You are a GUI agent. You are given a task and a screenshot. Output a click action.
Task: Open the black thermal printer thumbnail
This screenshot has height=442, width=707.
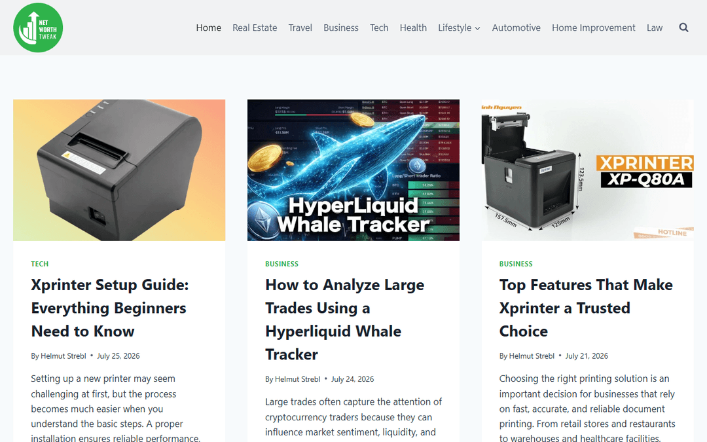coord(119,170)
